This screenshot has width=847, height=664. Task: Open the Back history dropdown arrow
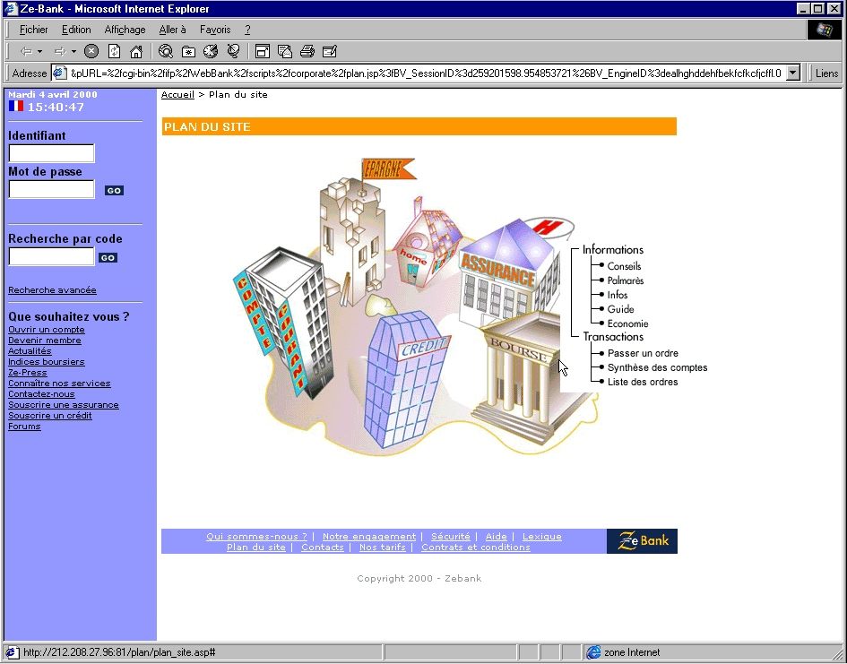click(39, 52)
